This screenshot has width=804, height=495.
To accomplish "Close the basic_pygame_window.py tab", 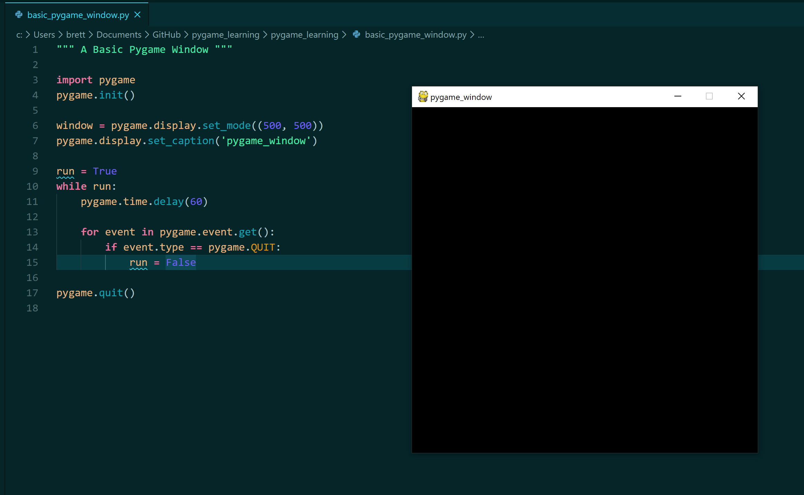I will (138, 15).
